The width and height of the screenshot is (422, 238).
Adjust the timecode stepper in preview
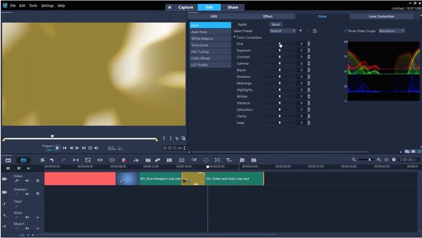pos(184,148)
